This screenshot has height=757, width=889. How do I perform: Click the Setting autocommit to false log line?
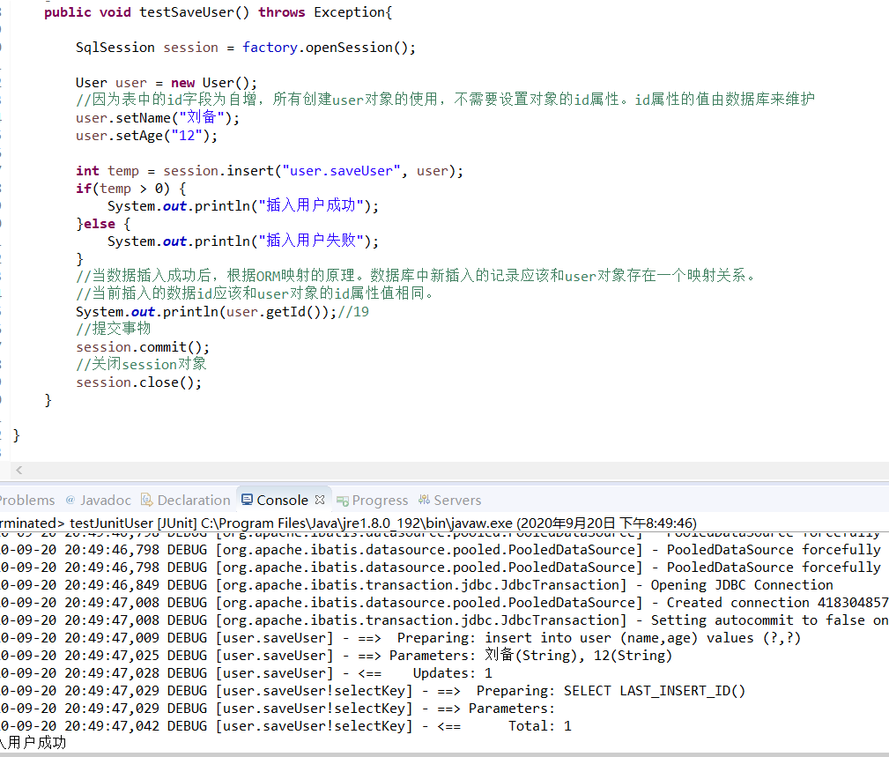(444, 620)
